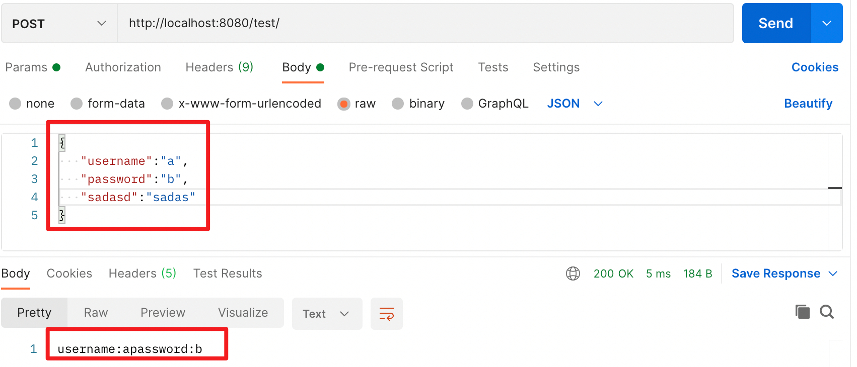This screenshot has height=367, width=857.
Task: Search the response with magnifier icon
Action: click(826, 312)
